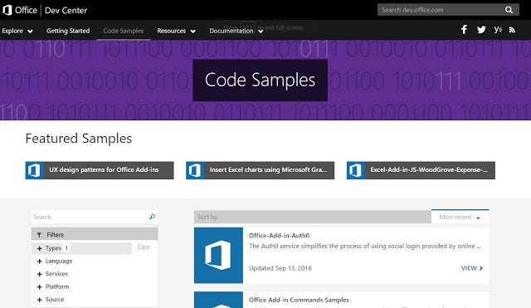Open the Resources menu dropdown

click(x=176, y=31)
